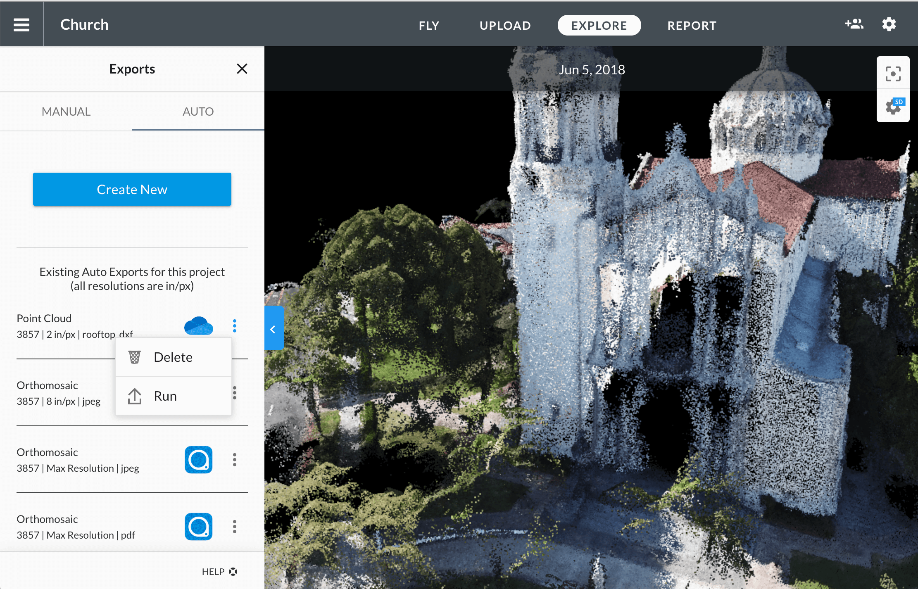Viewport: 918px width, 589px height.
Task: Open SD quality settings gear
Action: pos(894,107)
